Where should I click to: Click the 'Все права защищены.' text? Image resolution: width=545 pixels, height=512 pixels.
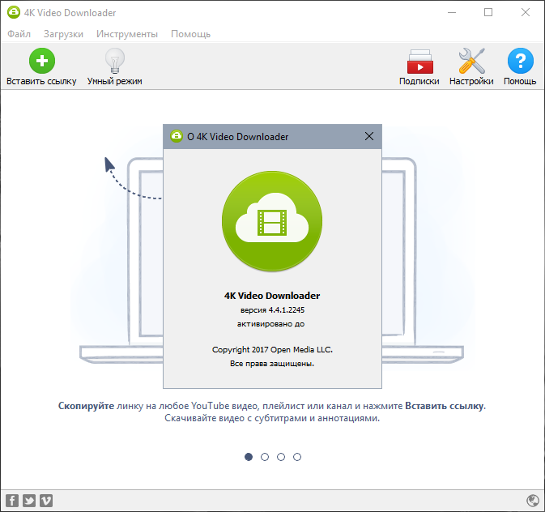272,364
